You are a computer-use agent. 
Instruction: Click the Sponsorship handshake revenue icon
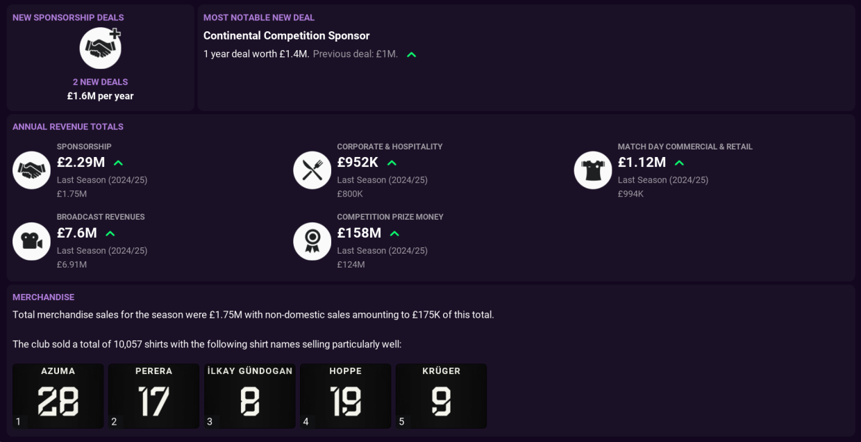[x=31, y=170]
